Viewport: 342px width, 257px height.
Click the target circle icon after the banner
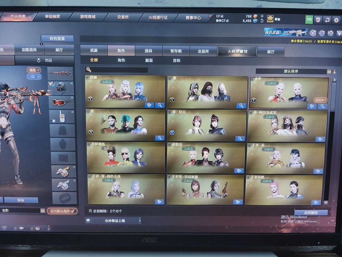coord(322,33)
